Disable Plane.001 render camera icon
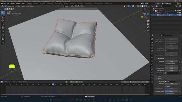This screenshot has height=102, width=182. click(180, 15)
